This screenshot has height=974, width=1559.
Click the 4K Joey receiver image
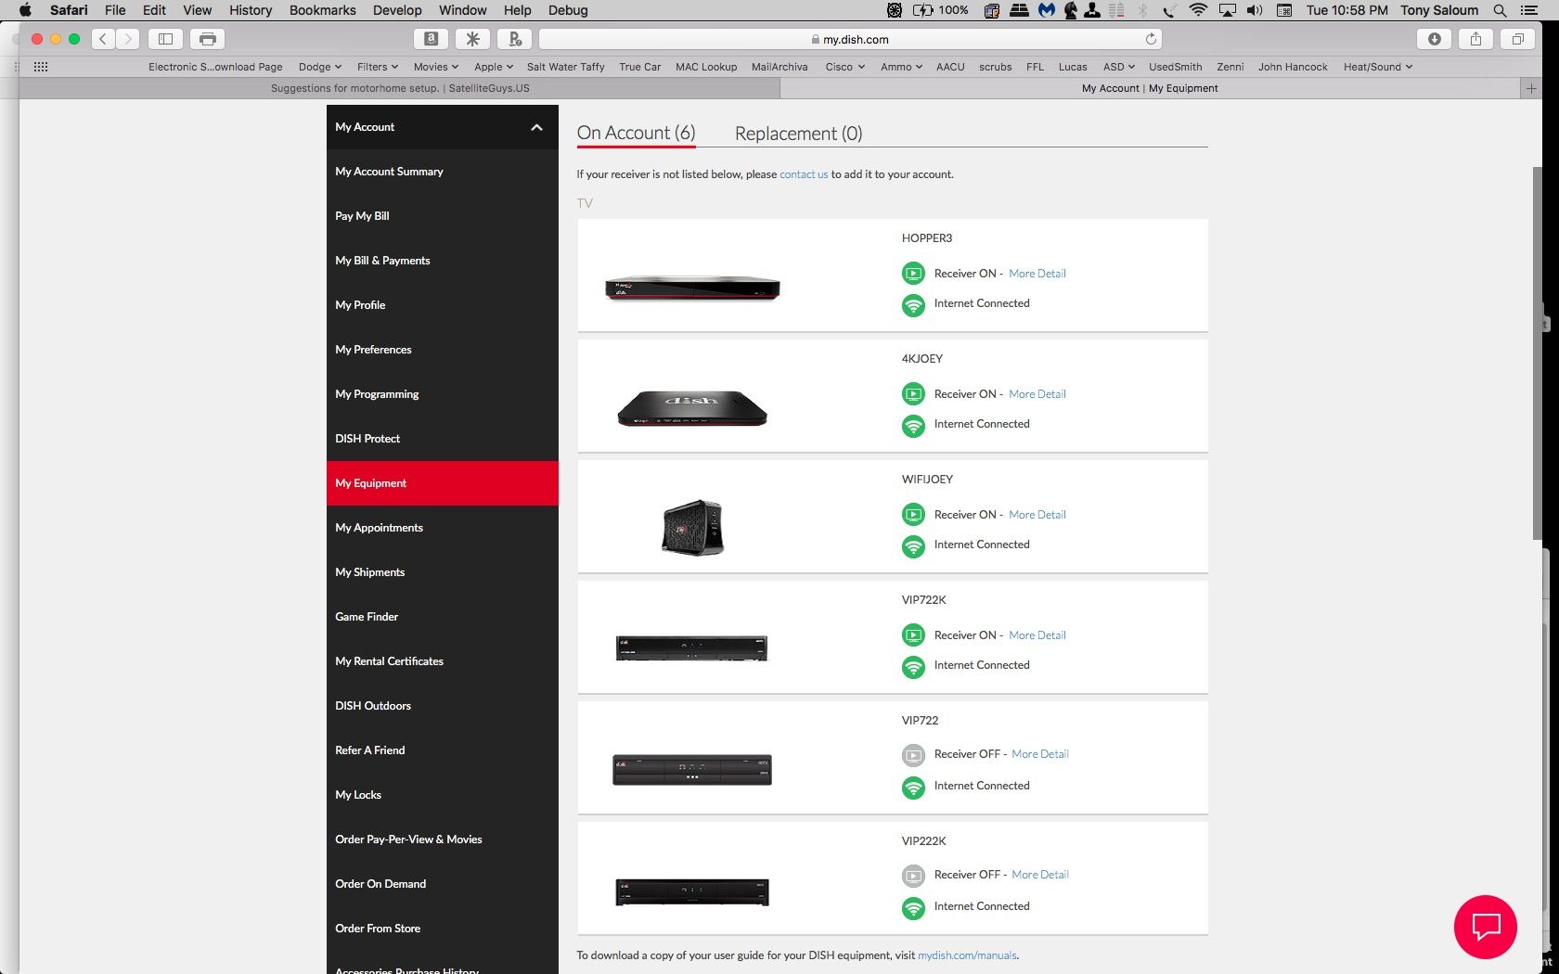[692, 408]
